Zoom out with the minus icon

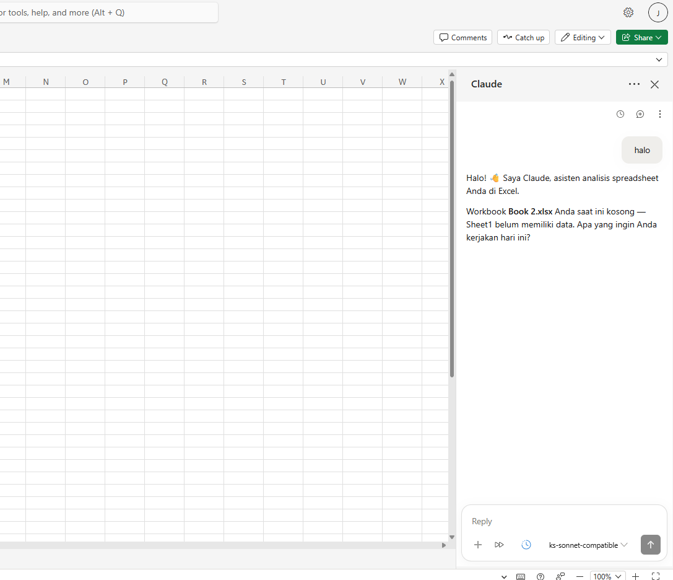click(580, 576)
